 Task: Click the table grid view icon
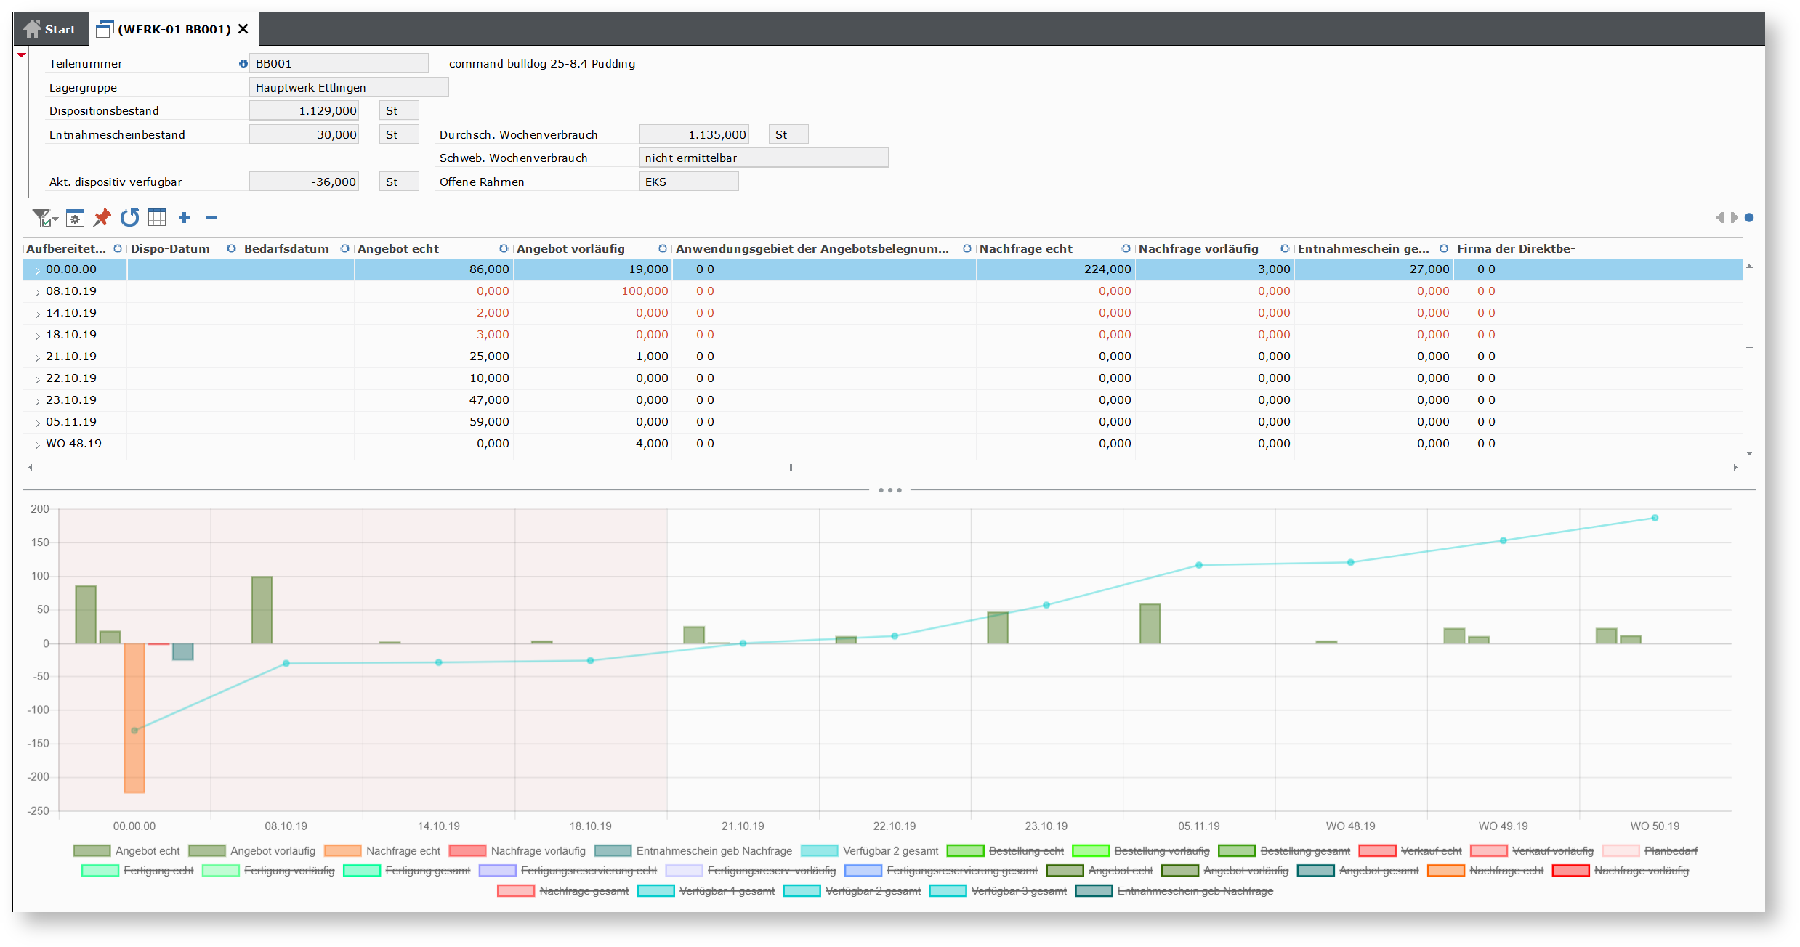point(156,218)
